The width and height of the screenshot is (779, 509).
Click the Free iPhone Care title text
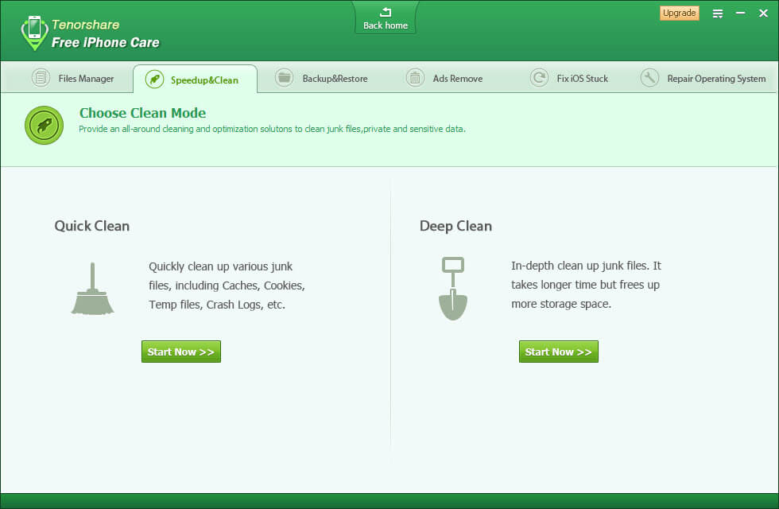tap(105, 43)
